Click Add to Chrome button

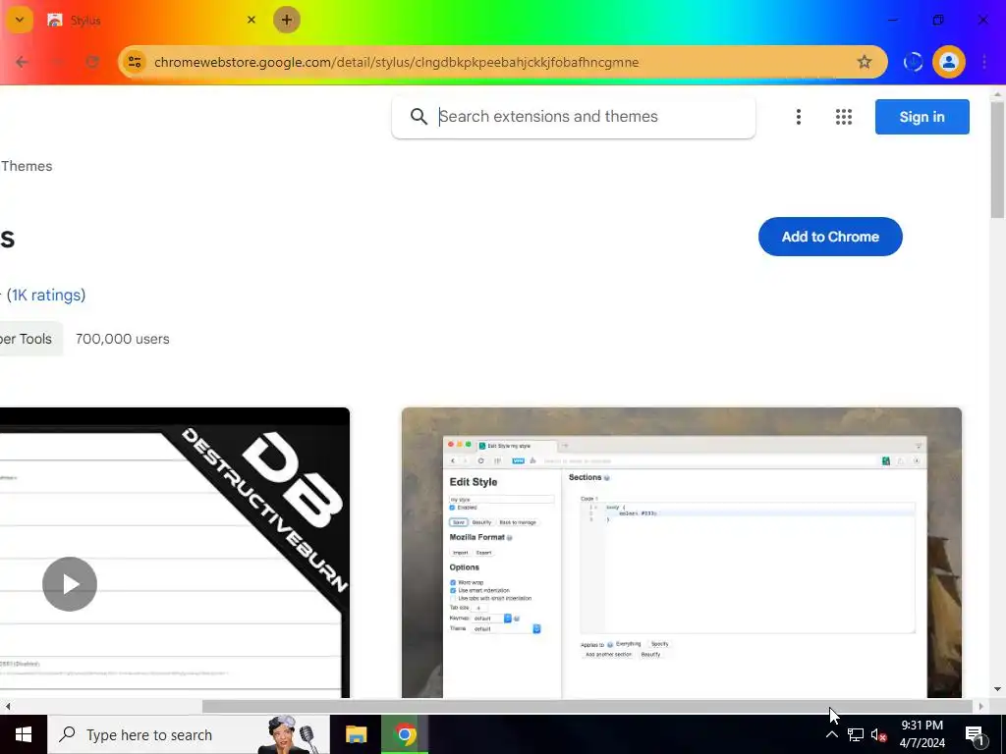point(829,237)
